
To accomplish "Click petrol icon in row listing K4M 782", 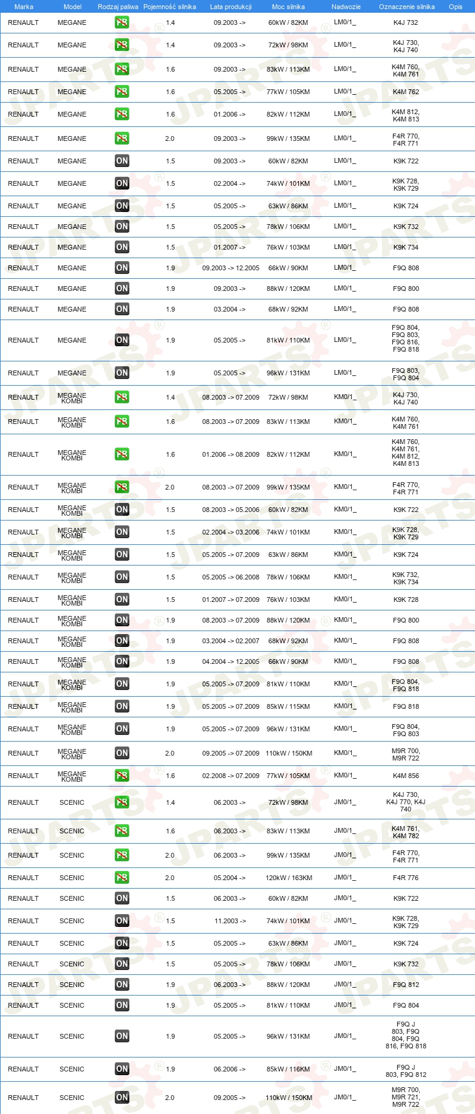I will coord(122,831).
